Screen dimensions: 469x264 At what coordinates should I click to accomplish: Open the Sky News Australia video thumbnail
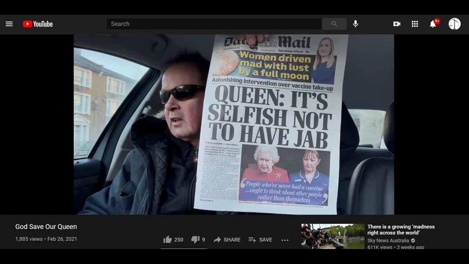tap(333, 236)
